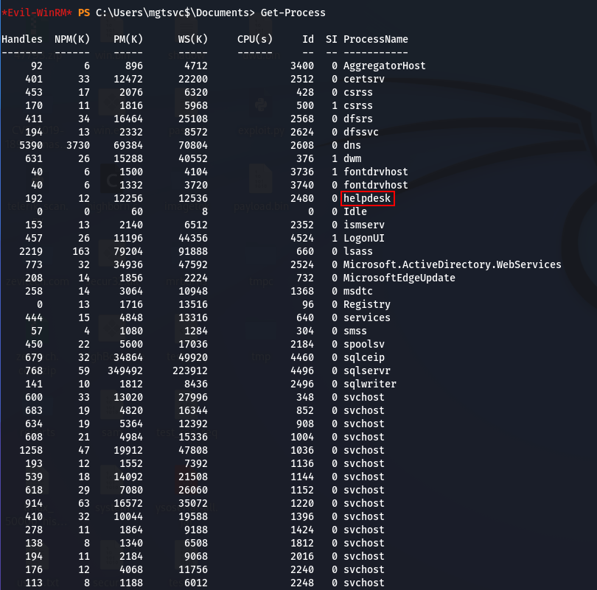Click dns NPM value 3730
The height and width of the screenshot is (590, 597).
(x=78, y=145)
